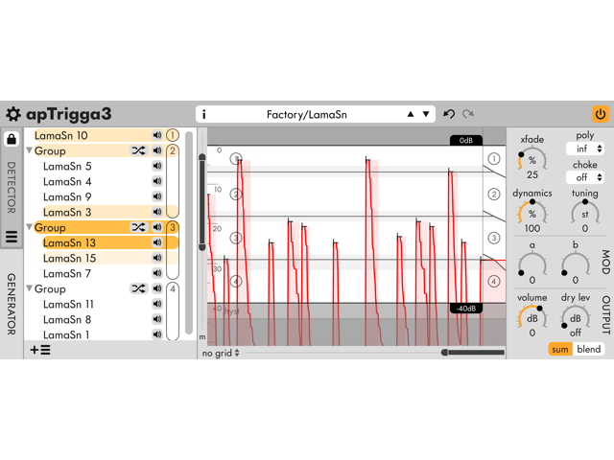Click the dynamics knob
Image resolution: width=614 pixels, height=460 pixels.
click(x=532, y=214)
